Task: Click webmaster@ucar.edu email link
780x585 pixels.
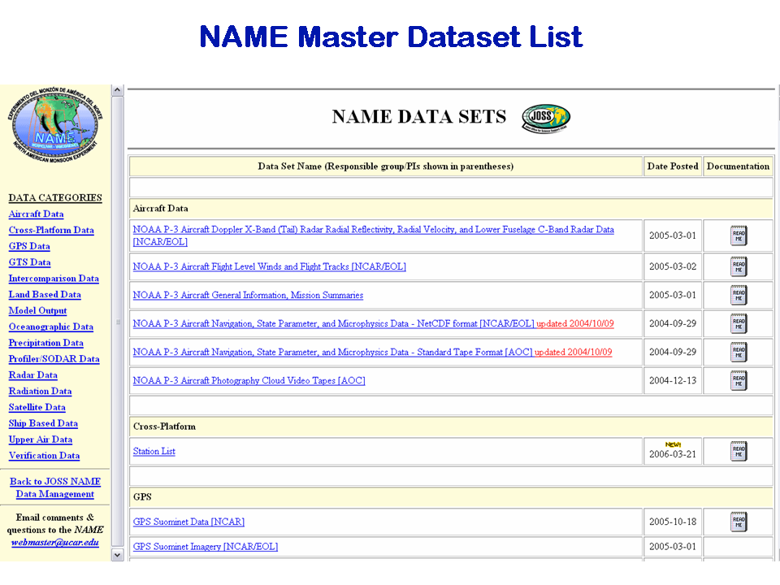Action: coord(54,542)
